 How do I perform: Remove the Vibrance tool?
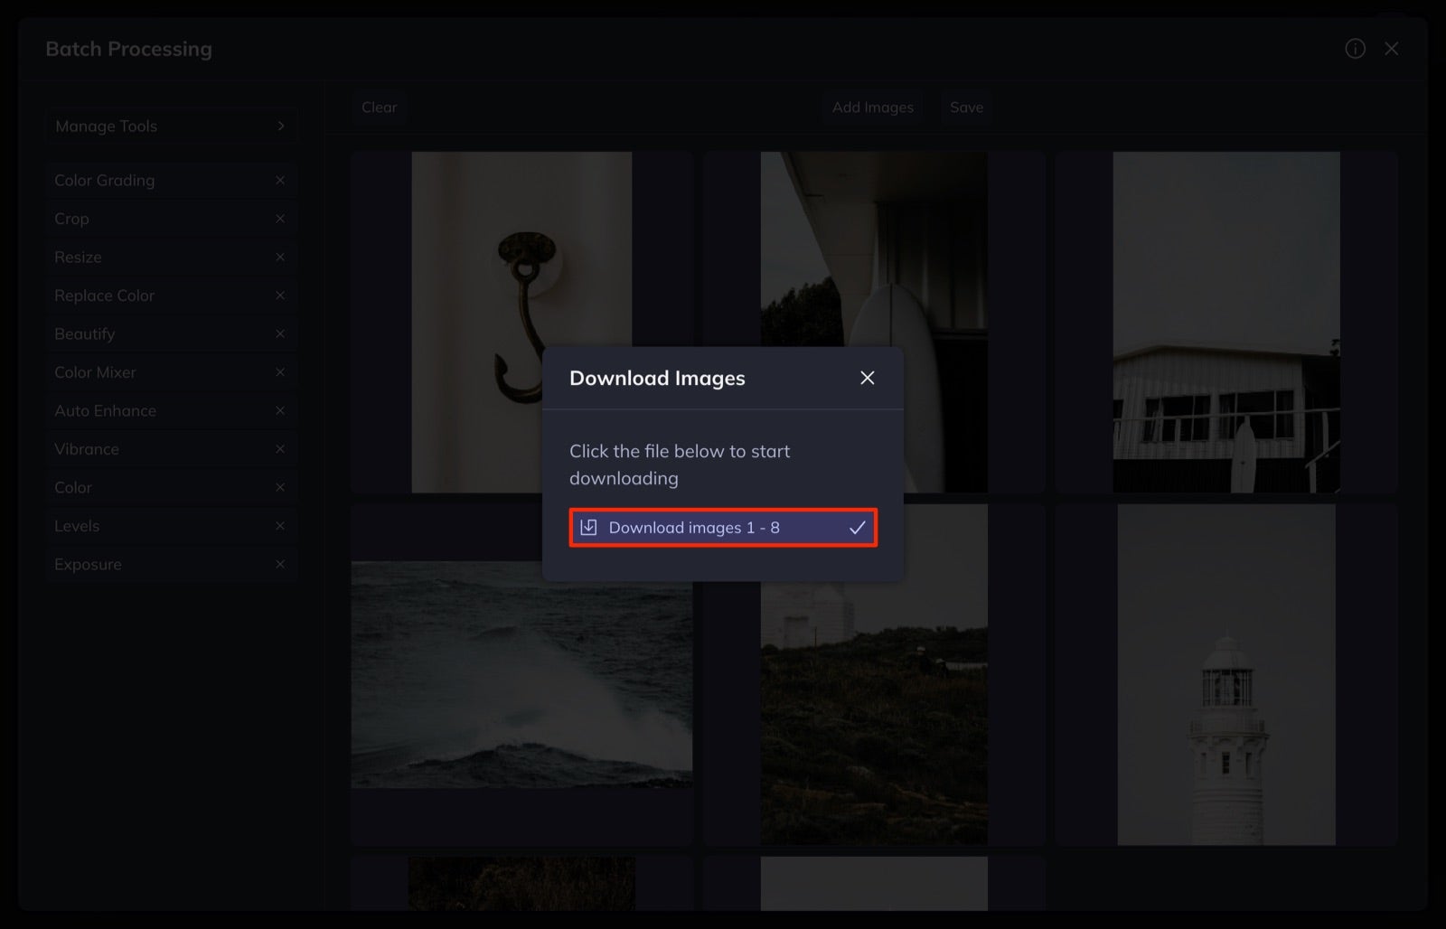pyautogui.click(x=280, y=448)
